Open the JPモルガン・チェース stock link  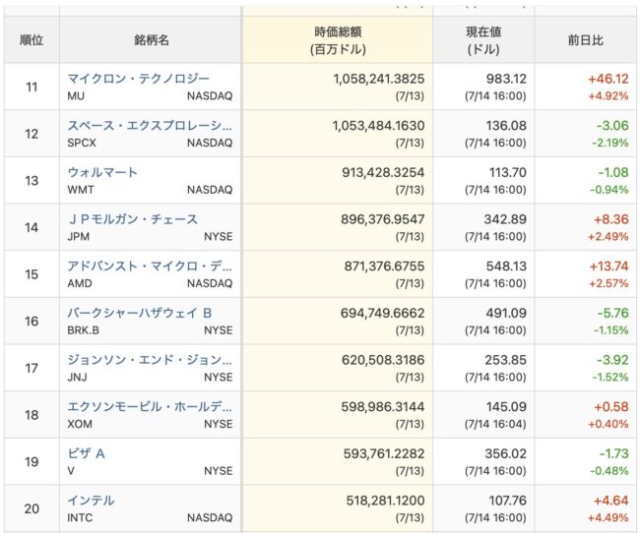[133, 219]
